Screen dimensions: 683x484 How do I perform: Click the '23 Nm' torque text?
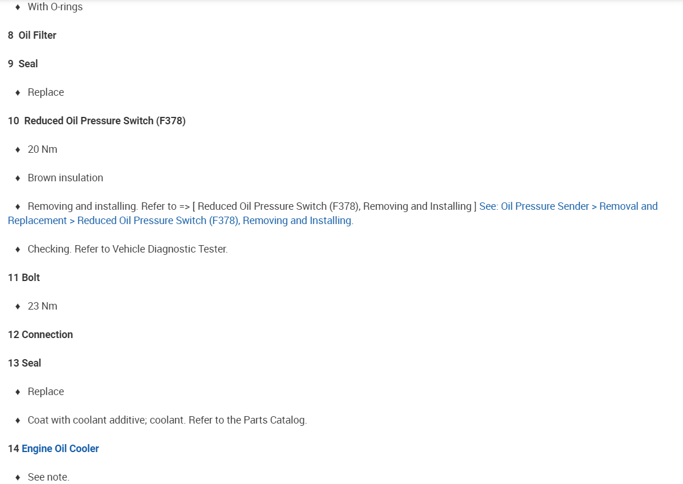click(42, 306)
